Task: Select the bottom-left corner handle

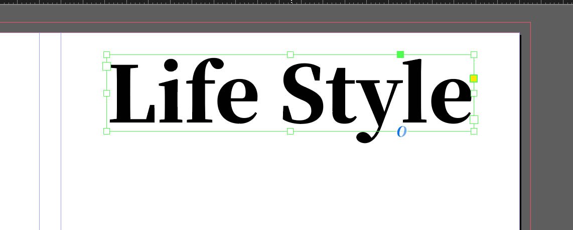Action: coord(106,131)
